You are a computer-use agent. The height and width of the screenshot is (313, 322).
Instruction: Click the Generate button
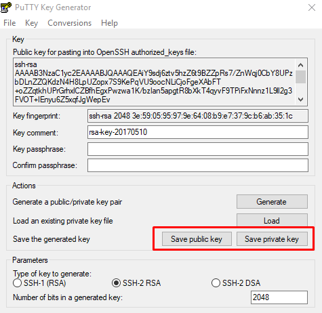272,202
